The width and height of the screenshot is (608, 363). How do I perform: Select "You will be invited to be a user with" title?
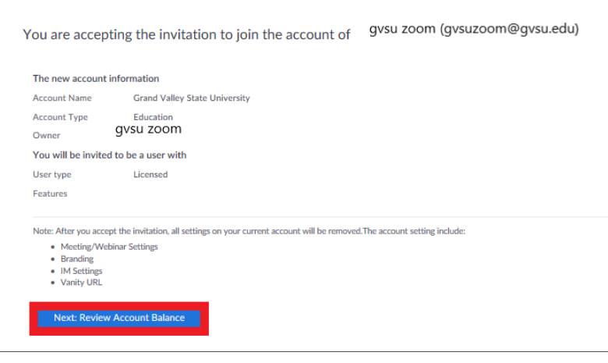coord(109,155)
